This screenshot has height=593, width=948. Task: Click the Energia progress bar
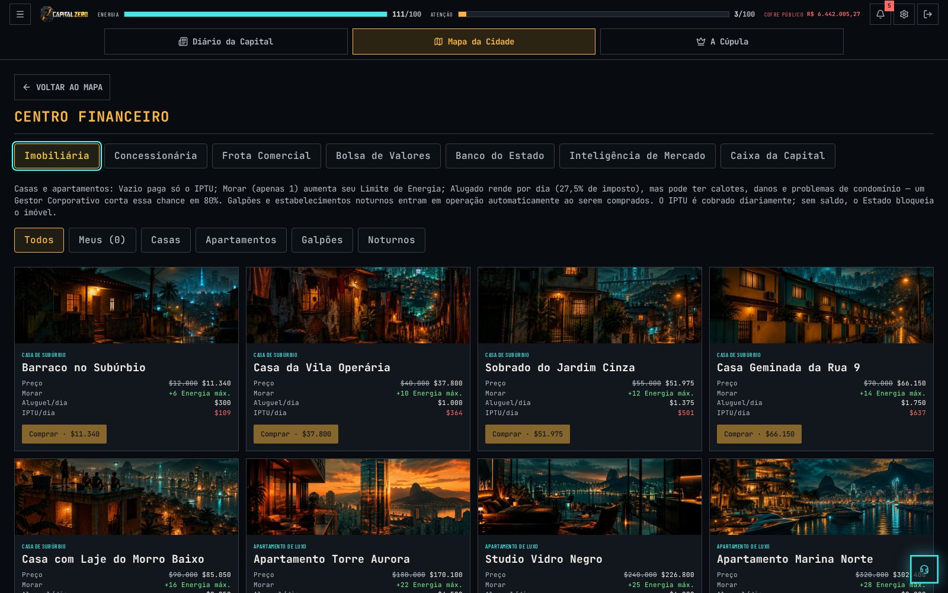coord(255,14)
